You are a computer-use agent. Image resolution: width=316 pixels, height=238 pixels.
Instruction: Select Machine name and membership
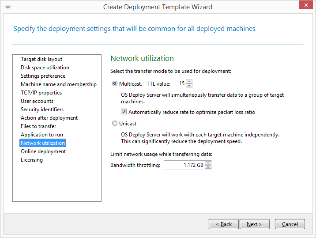pyautogui.click(x=59, y=84)
